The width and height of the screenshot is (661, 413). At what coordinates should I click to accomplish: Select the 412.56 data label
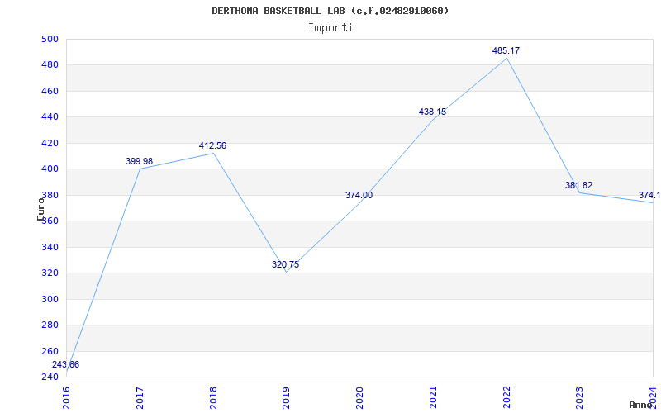(x=212, y=145)
